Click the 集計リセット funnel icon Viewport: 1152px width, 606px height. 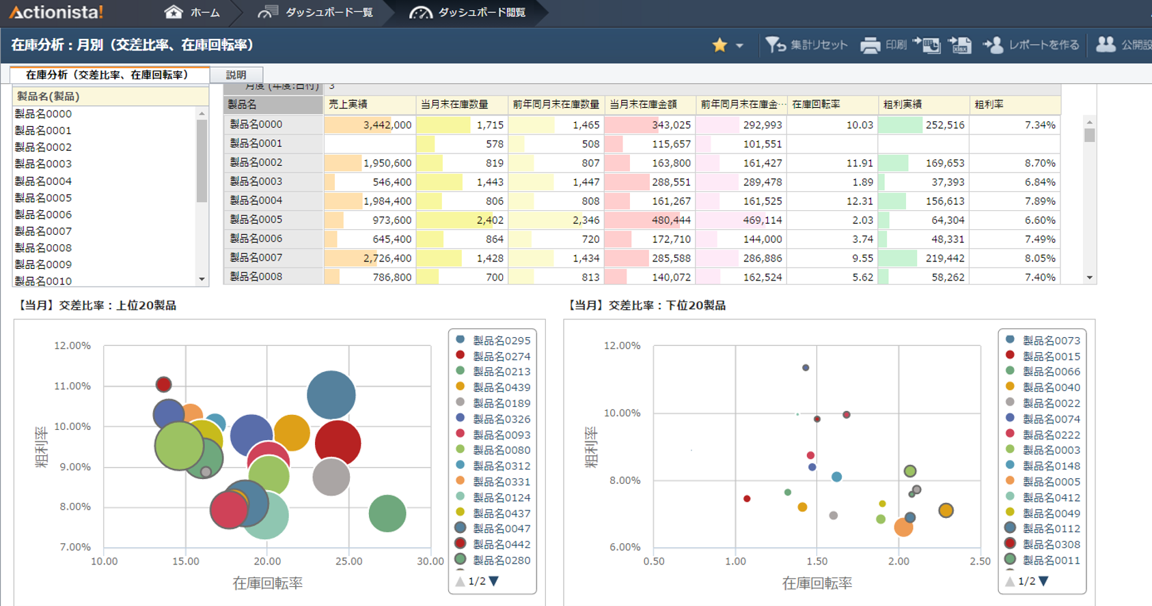pos(776,45)
